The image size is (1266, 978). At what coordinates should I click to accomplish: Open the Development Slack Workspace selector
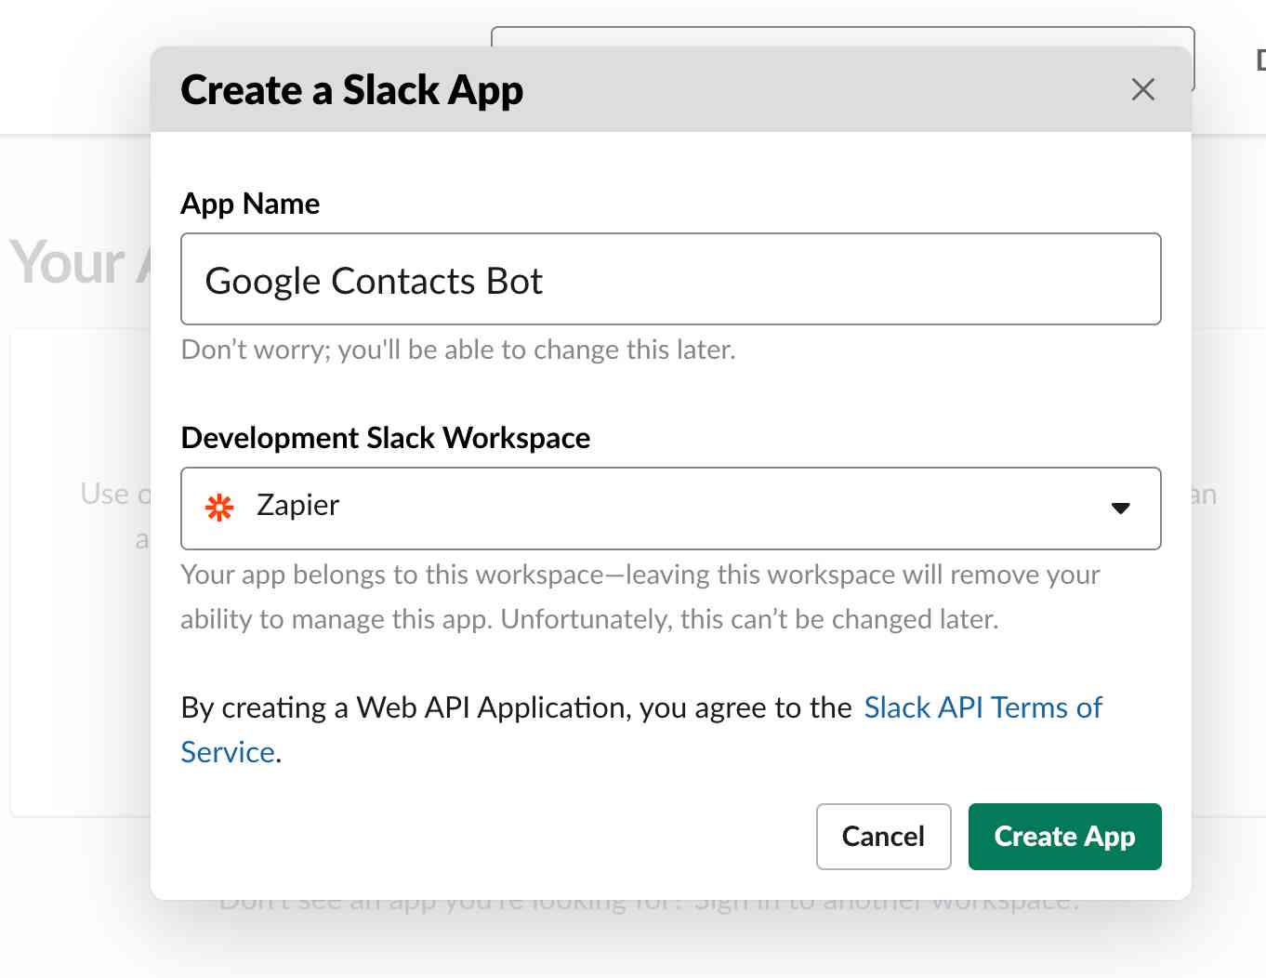pyautogui.click(x=670, y=509)
